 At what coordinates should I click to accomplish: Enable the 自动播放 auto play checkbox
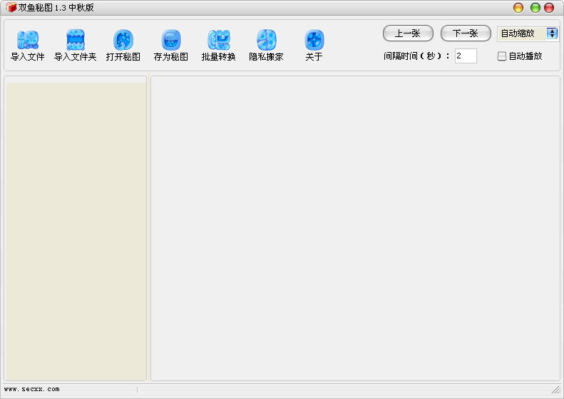click(502, 56)
